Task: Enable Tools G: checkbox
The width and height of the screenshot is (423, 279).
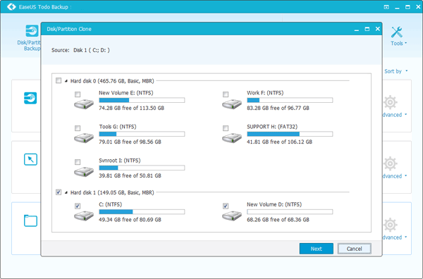Action: pos(78,128)
